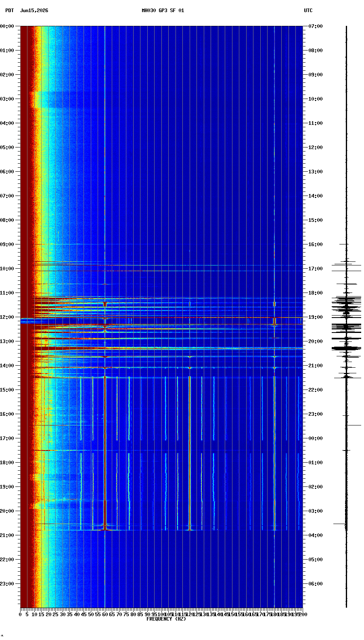Click the 06:00 label on UTC axis
This screenshot has height=640, width=364.
316,584
